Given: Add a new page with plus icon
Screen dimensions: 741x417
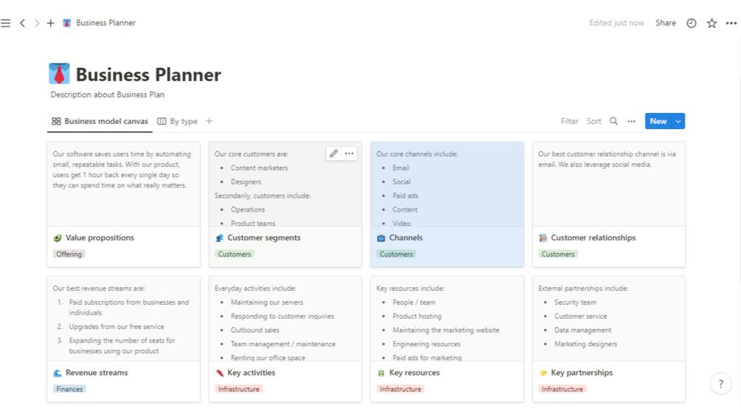Looking at the screenshot, I should point(51,23).
